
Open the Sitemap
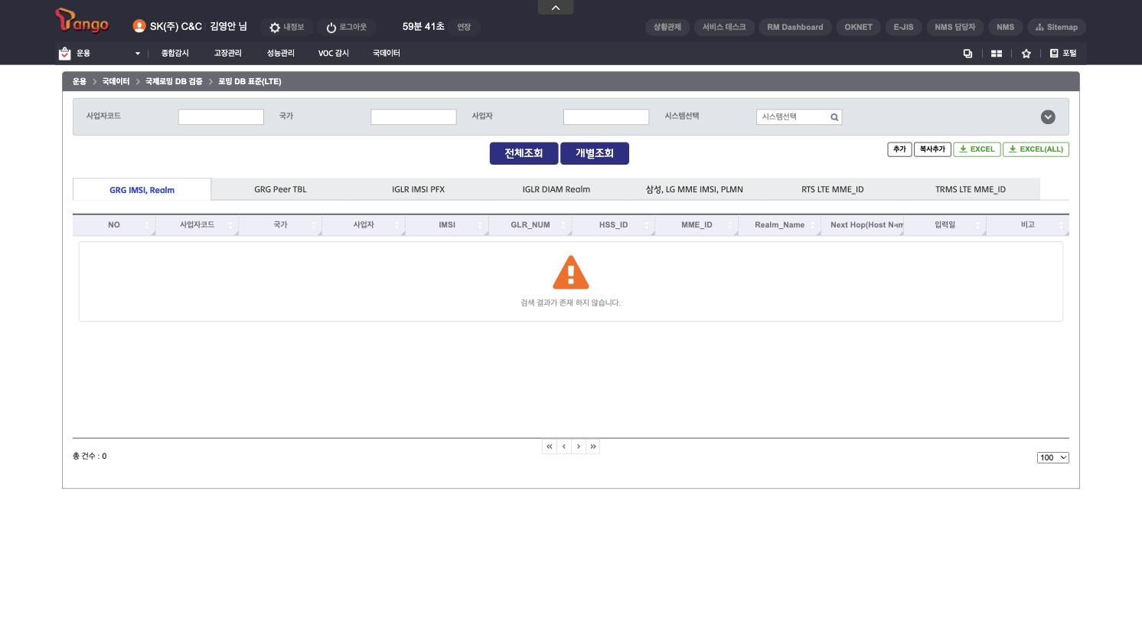click(x=1056, y=28)
